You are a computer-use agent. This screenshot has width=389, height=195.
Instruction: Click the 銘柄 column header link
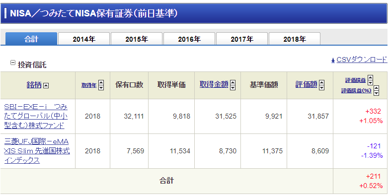click(34, 85)
